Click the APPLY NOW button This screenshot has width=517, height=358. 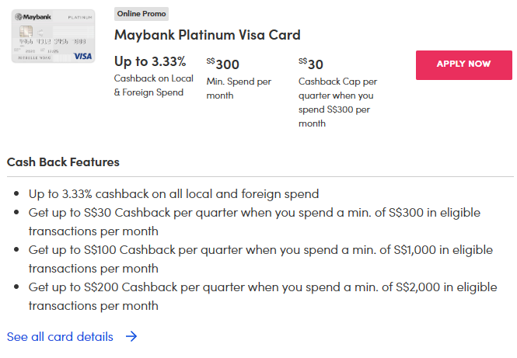[463, 64]
